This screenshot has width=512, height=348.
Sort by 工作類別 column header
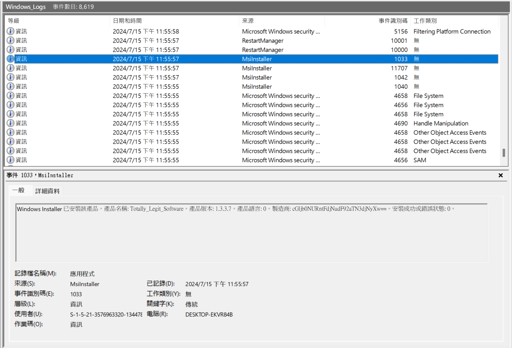click(455, 21)
